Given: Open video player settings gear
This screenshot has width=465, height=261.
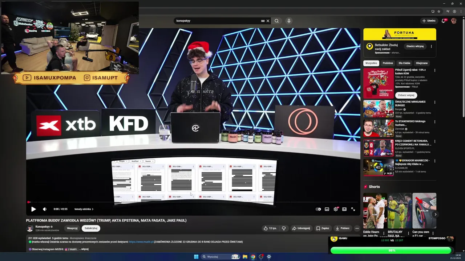Looking at the screenshot, I should coord(336,209).
